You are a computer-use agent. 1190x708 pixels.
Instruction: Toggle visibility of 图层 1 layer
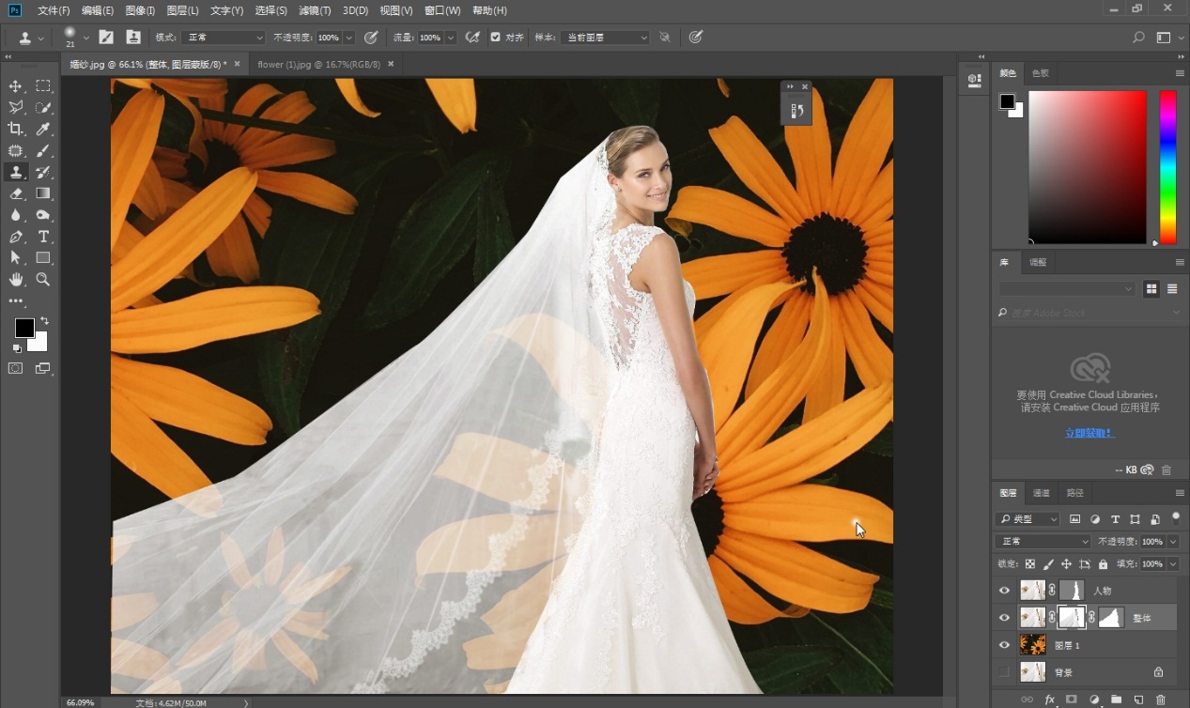click(1004, 645)
